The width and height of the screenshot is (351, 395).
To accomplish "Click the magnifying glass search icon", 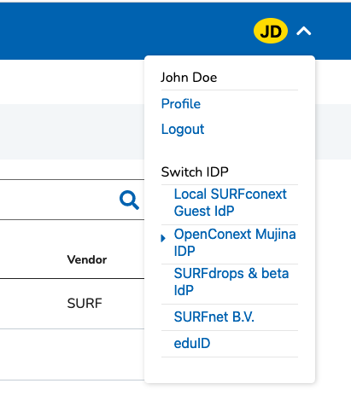I will pos(129,200).
